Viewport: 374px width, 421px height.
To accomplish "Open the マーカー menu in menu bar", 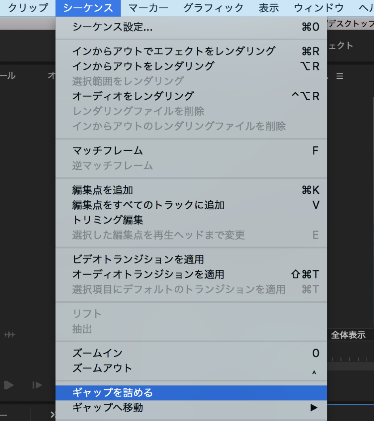I will (148, 8).
